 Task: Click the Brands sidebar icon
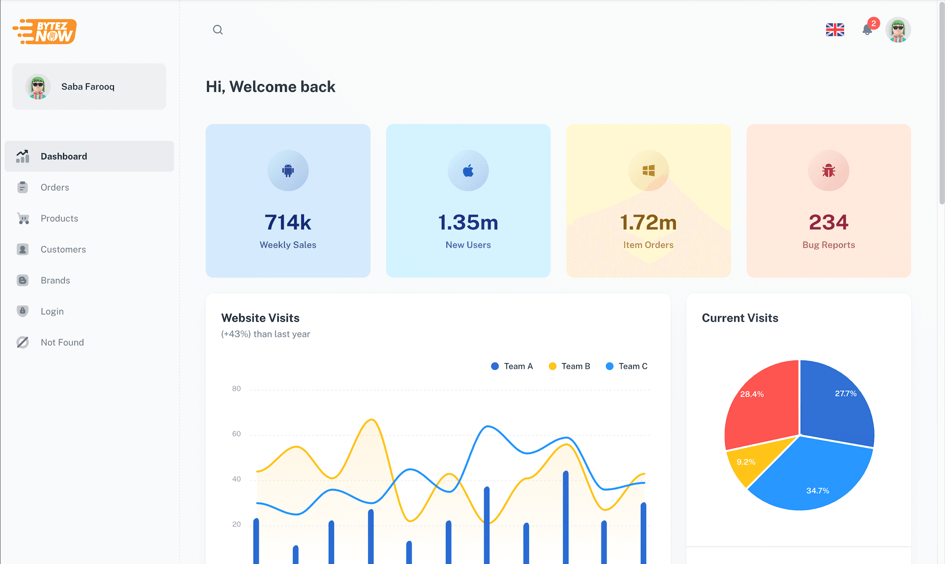23,280
